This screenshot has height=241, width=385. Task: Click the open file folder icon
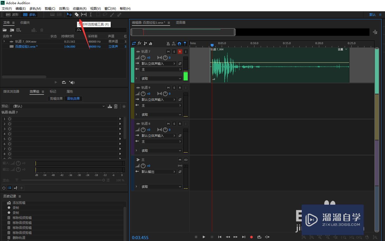click(5, 30)
